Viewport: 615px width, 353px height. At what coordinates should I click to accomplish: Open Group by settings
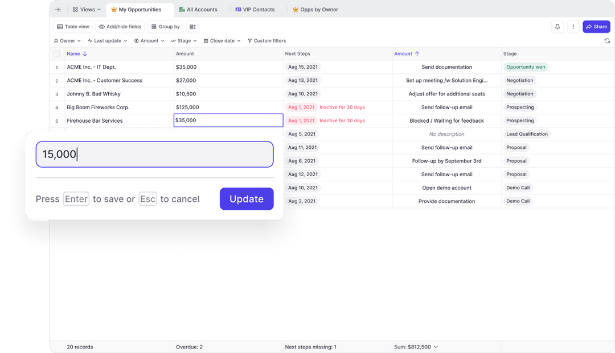[x=165, y=26]
